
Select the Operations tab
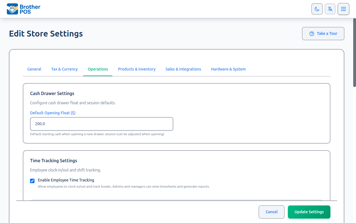tap(98, 69)
